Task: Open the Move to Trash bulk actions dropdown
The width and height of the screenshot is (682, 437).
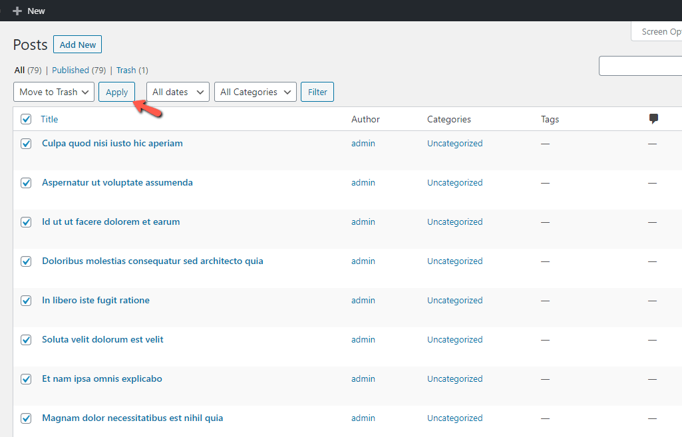Action: [54, 92]
